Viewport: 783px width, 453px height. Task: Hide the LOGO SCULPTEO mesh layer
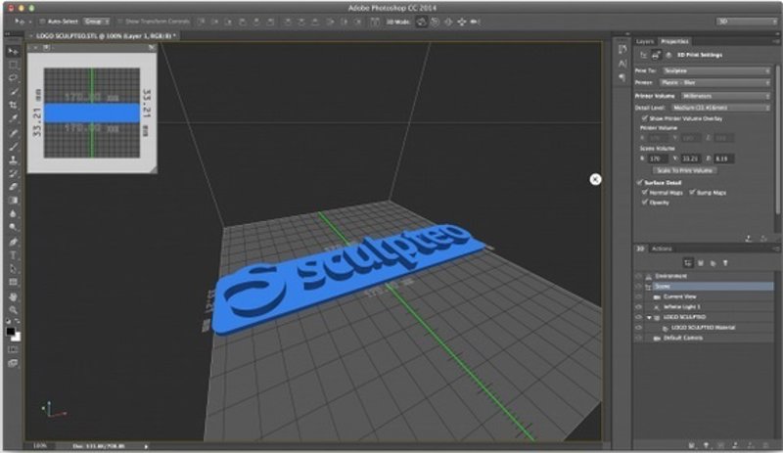point(639,317)
